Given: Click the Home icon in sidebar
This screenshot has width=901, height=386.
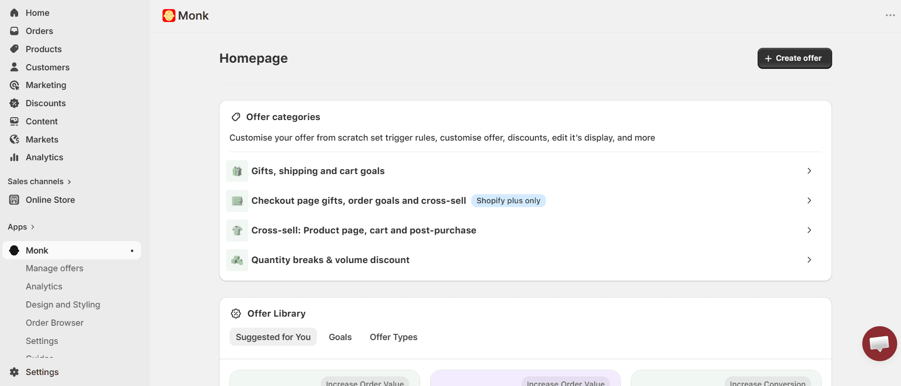Looking at the screenshot, I should 14,13.
